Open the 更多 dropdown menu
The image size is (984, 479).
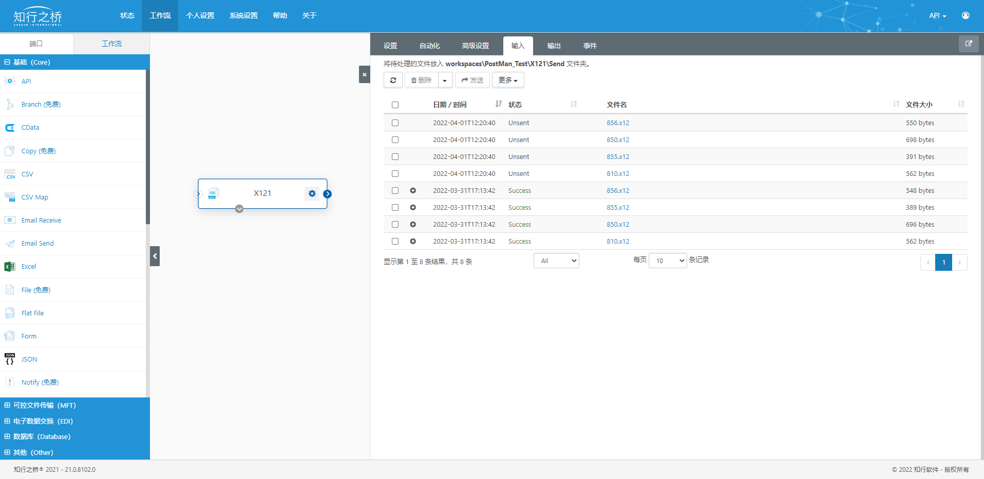508,80
